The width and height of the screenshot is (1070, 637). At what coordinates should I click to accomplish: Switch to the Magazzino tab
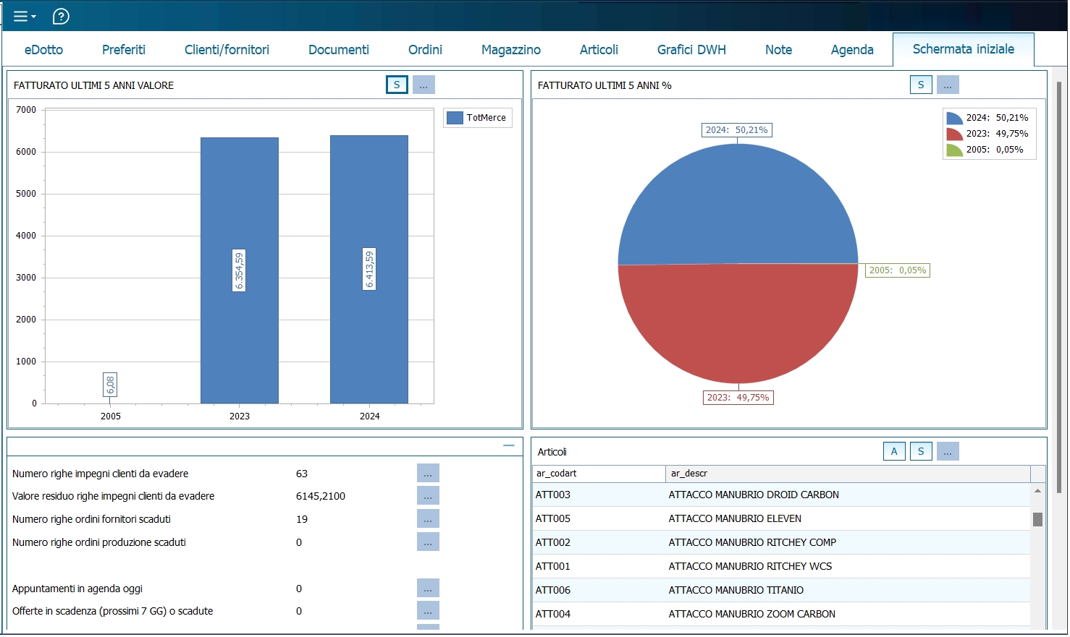click(510, 50)
